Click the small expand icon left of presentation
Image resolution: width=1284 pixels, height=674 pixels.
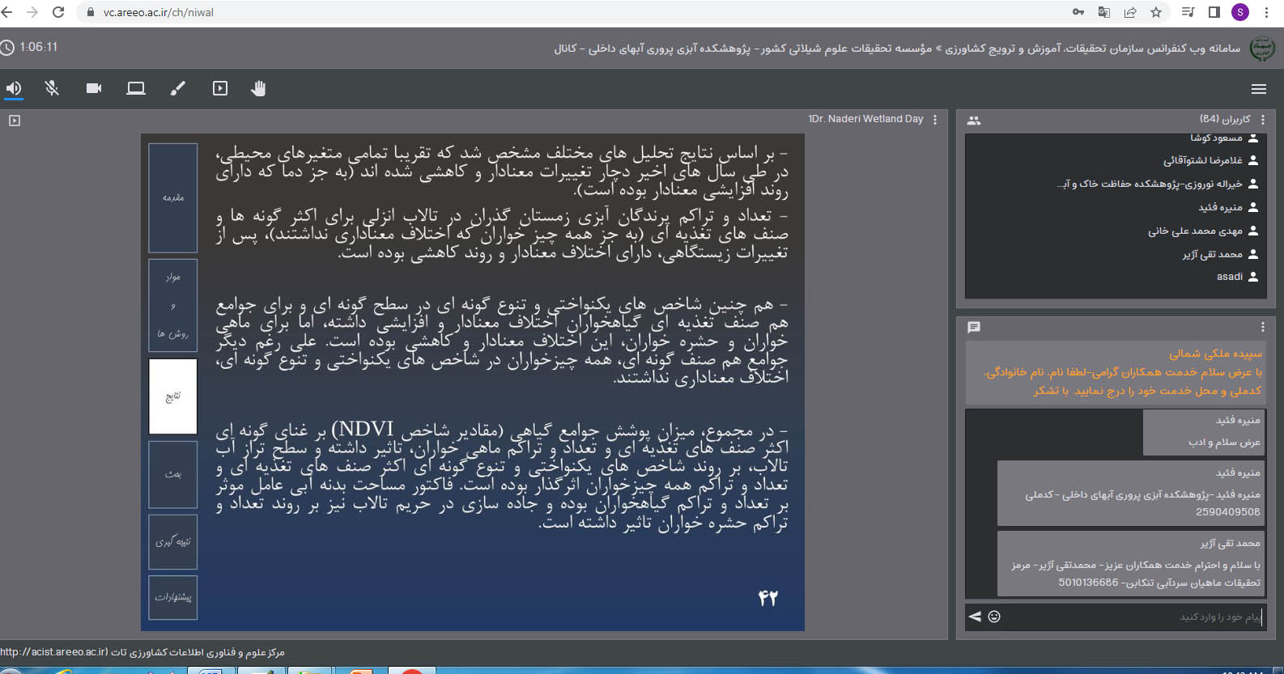pos(14,121)
